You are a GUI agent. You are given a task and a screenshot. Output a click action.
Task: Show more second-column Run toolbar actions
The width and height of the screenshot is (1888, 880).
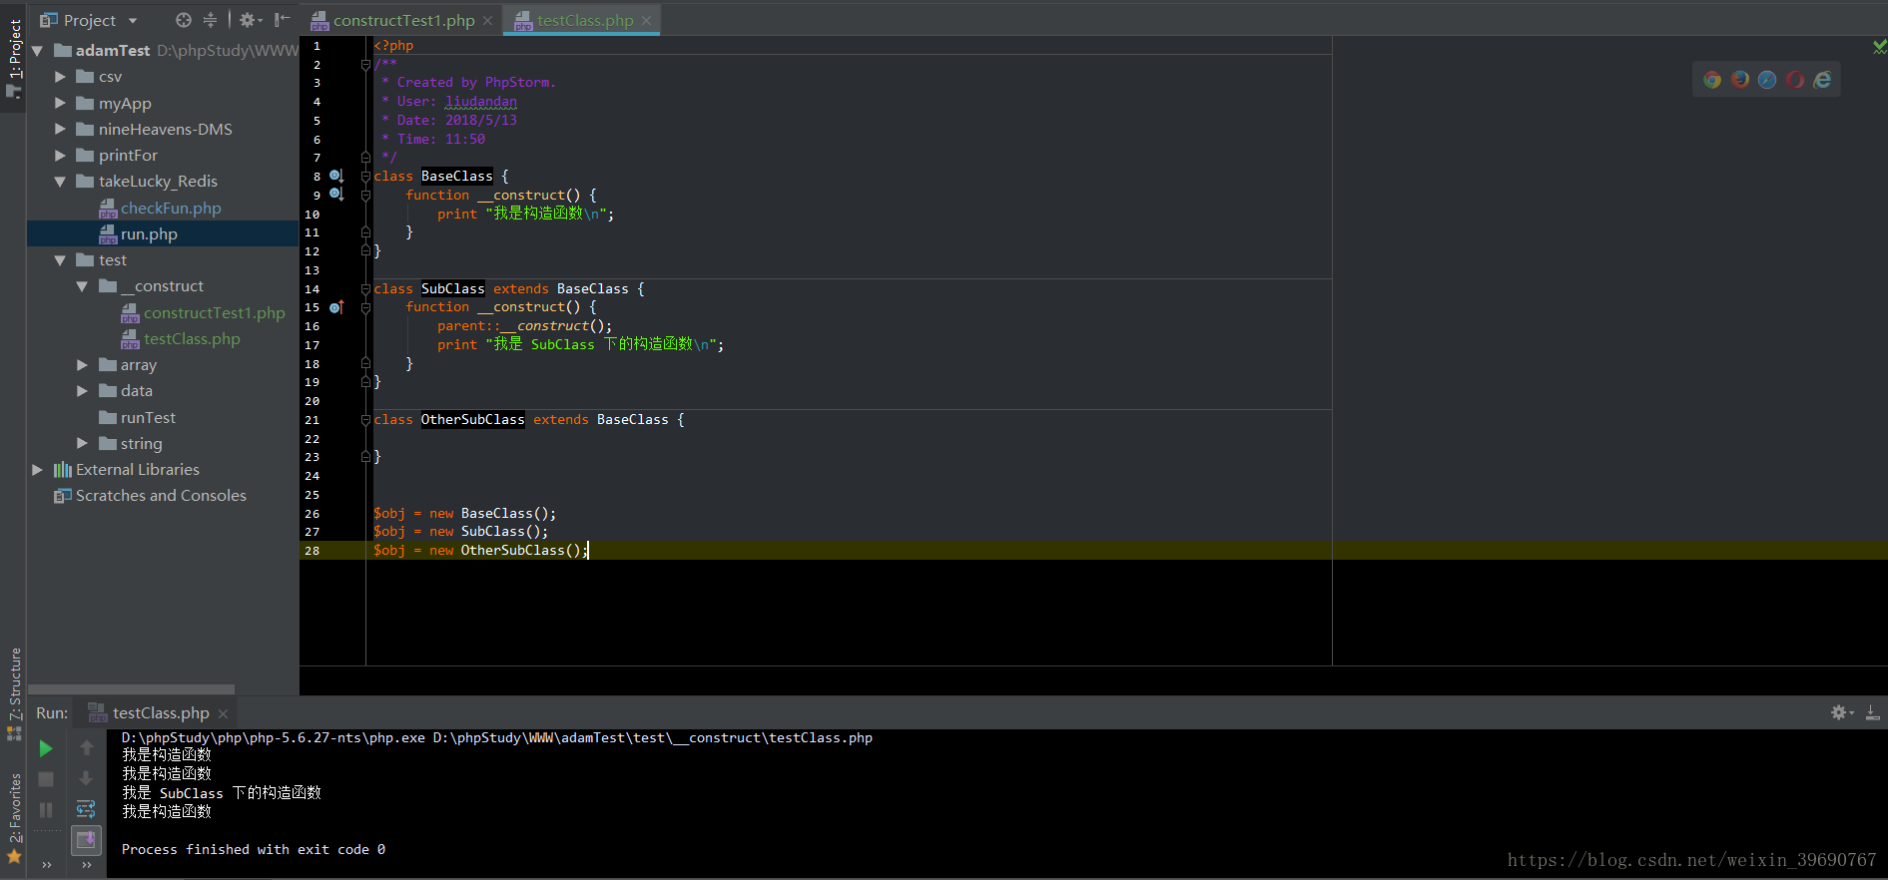pos(86,865)
